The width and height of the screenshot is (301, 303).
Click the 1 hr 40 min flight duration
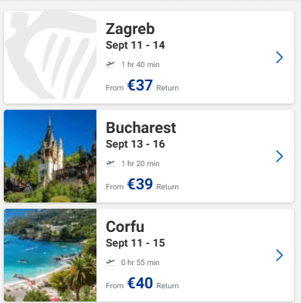[x=140, y=65]
